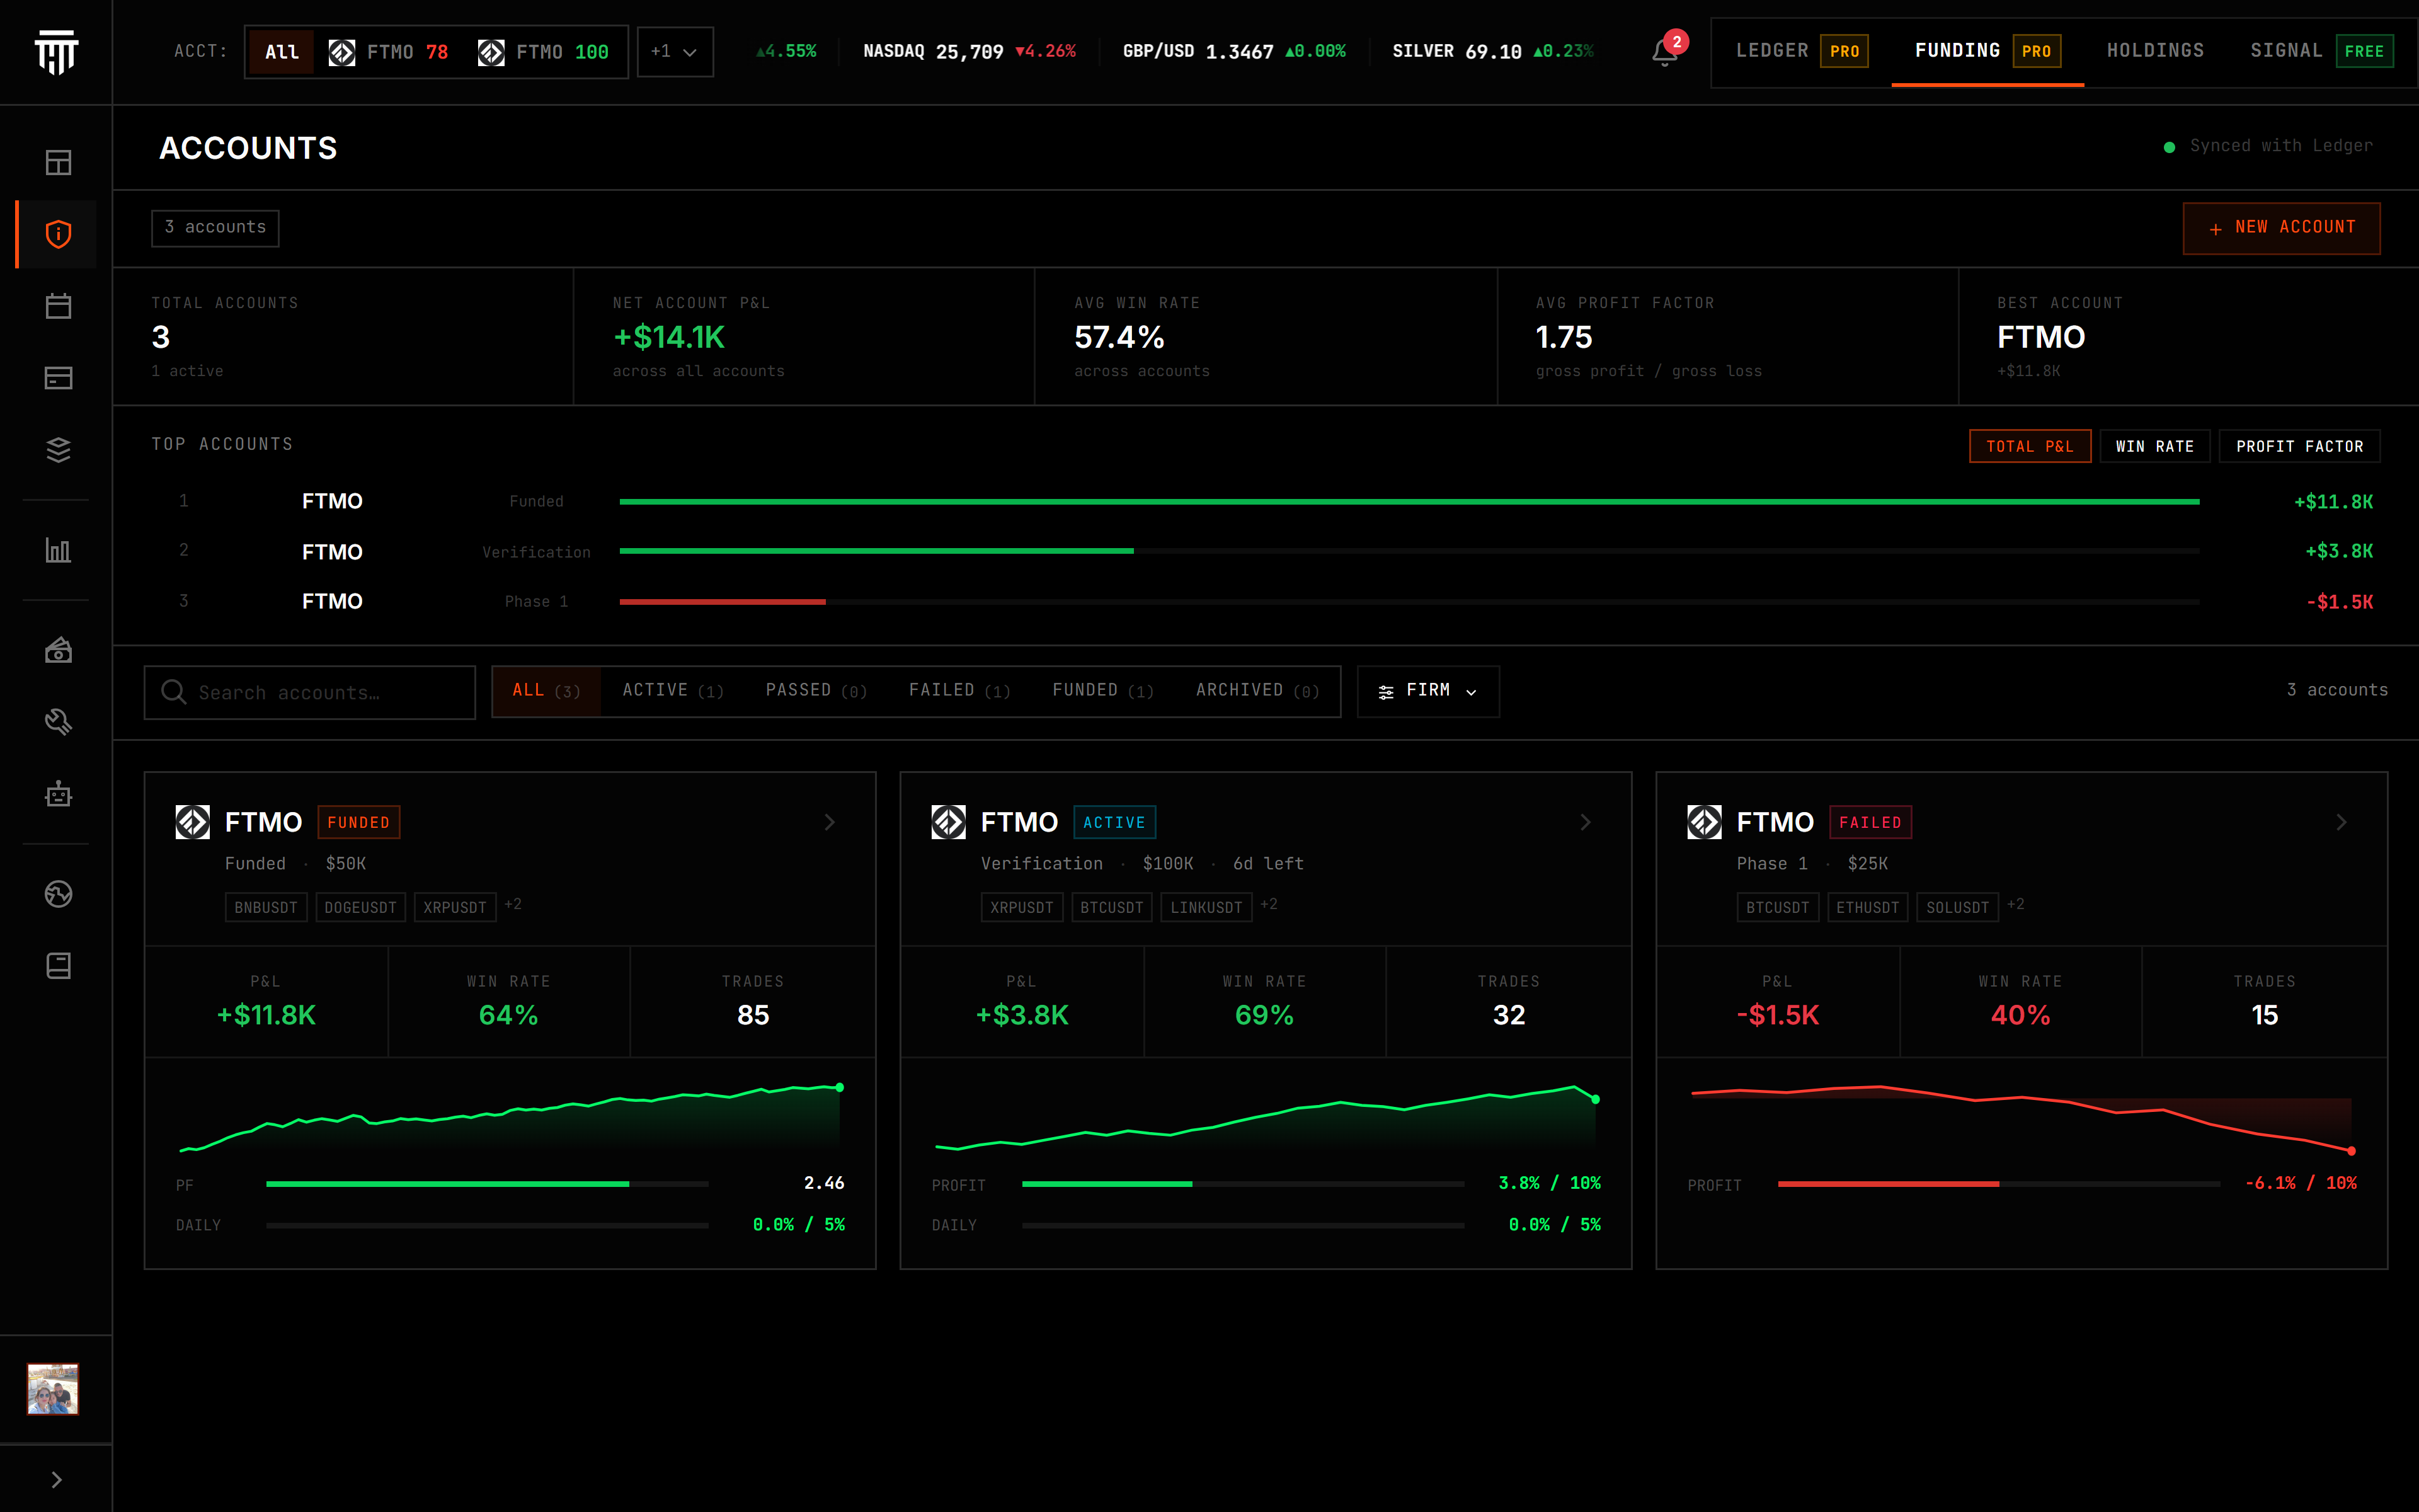Show +2 more symbols on the Phase 1 card
Screen dimensions: 2419x1512
click(2015, 905)
